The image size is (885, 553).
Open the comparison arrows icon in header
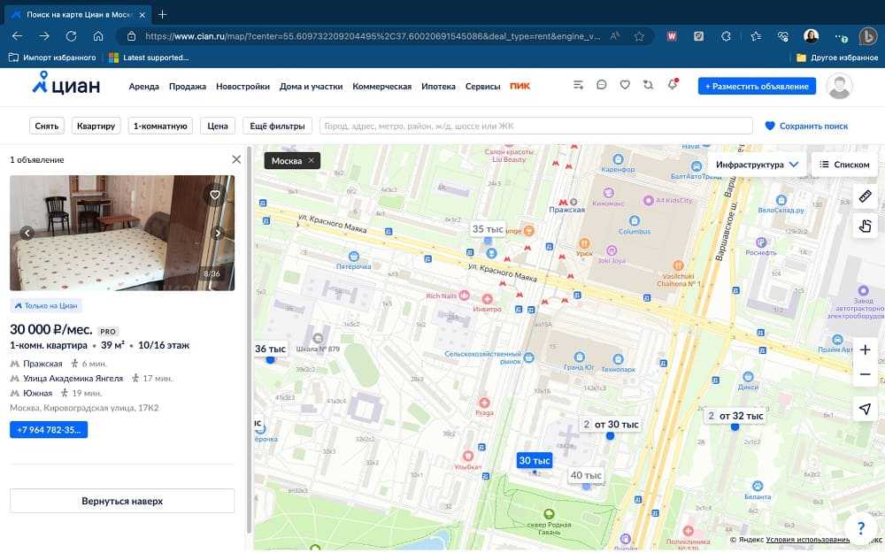[x=648, y=85]
